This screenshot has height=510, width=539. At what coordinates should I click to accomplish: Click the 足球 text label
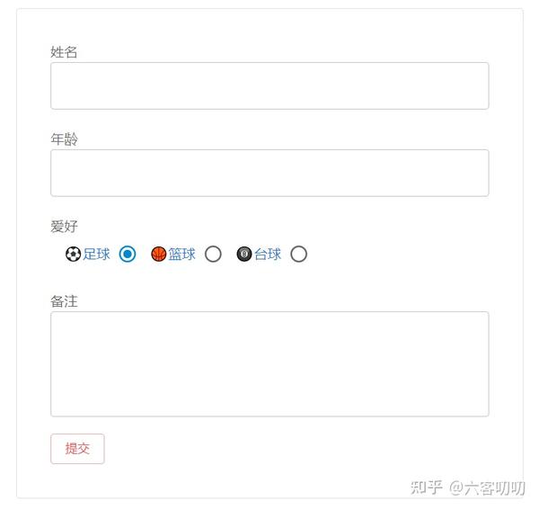pos(96,255)
